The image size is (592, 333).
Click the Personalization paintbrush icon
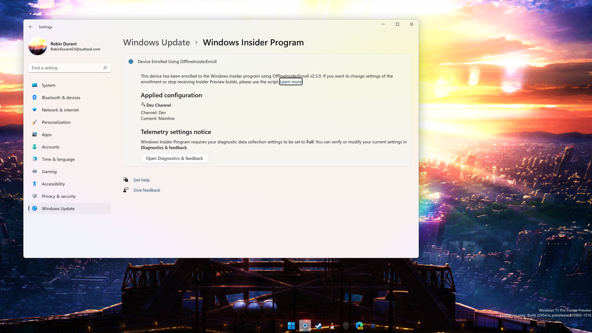coord(34,122)
